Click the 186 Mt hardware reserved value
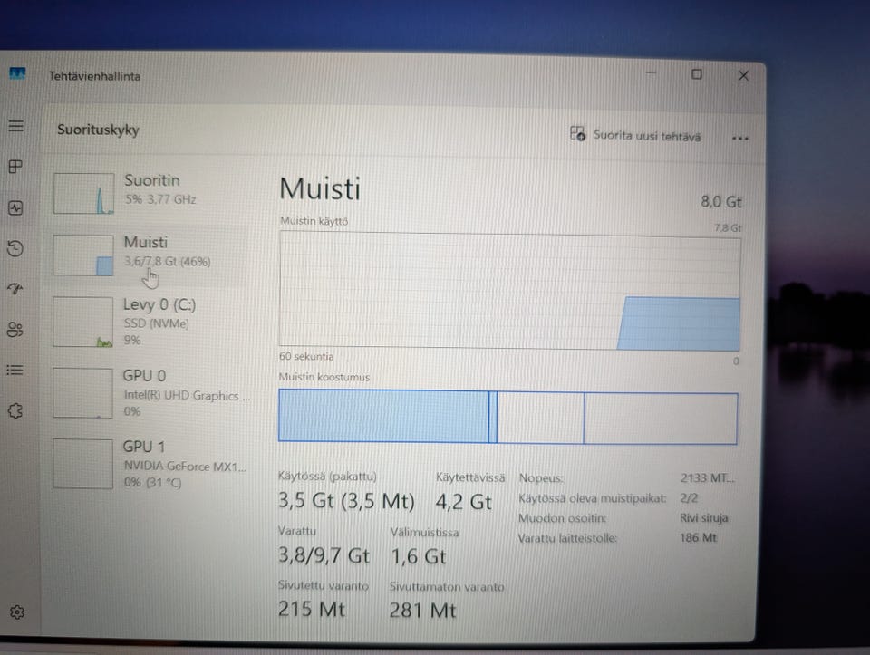 click(698, 537)
